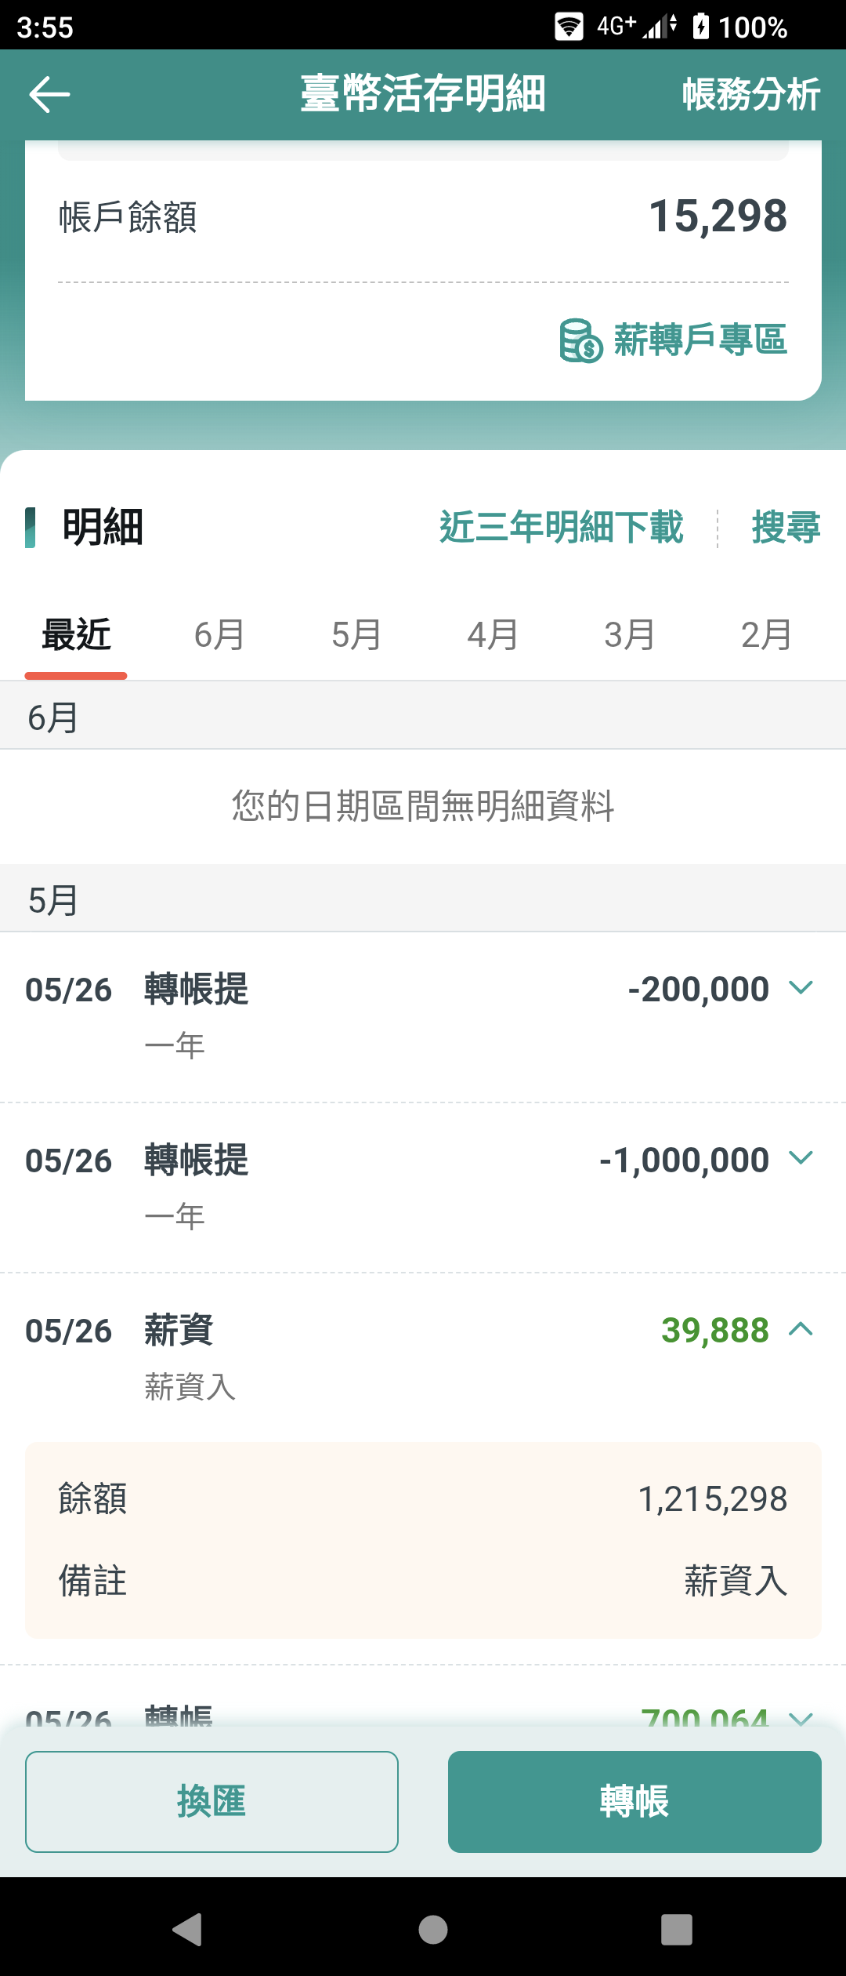Image resolution: width=846 pixels, height=1976 pixels.
Task: Open 帳務分析 in the header
Action: click(x=751, y=95)
